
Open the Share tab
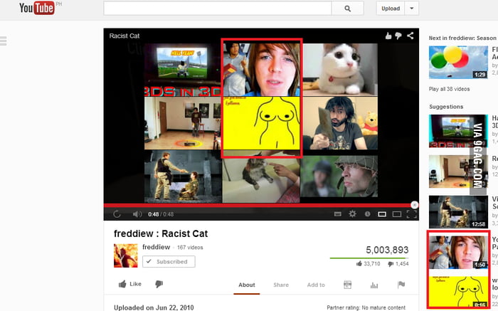tap(281, 285)
